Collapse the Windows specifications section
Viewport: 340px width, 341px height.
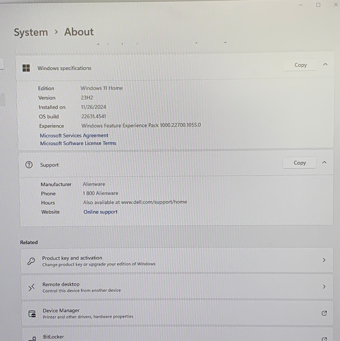coord(325,65)
